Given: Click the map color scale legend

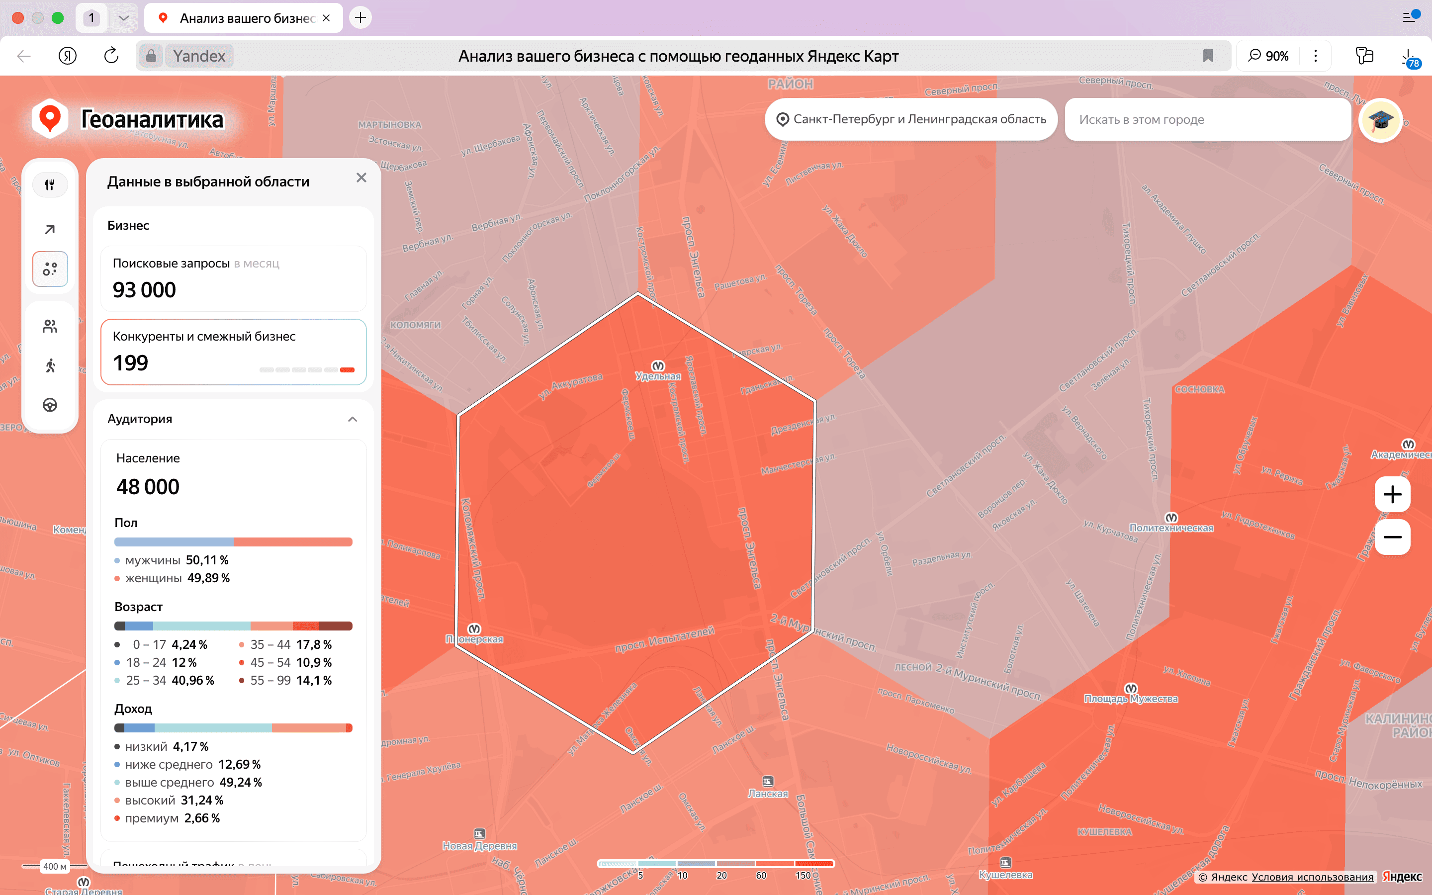Looking at the screenshot, I should [x=716, y=864].
